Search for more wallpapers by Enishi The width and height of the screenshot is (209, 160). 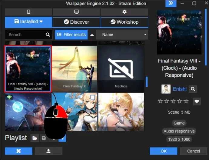(193, 89)
